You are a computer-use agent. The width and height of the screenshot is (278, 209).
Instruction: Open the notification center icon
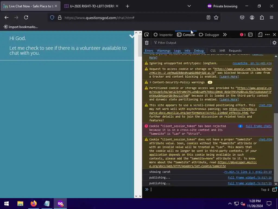coord(269,204)
